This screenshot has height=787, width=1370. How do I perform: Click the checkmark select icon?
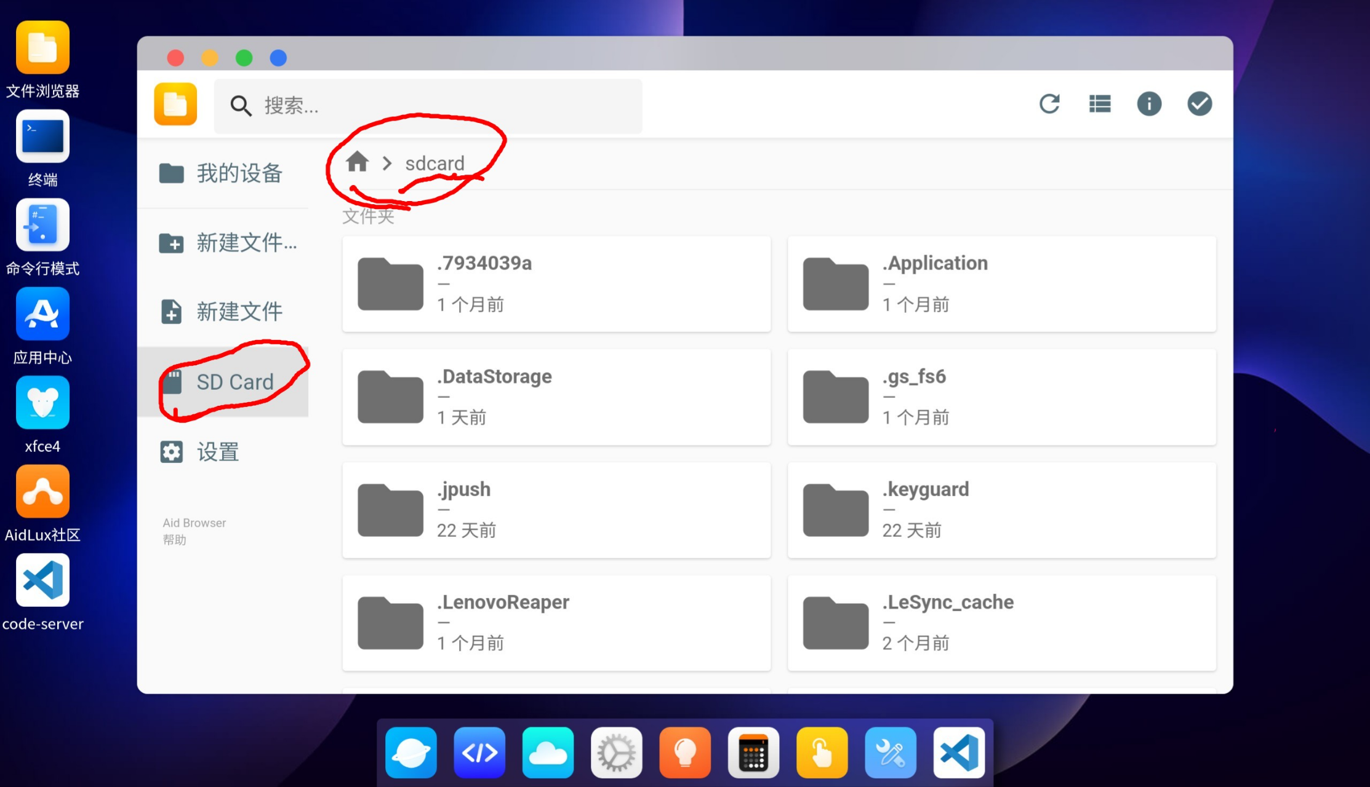1200,104
